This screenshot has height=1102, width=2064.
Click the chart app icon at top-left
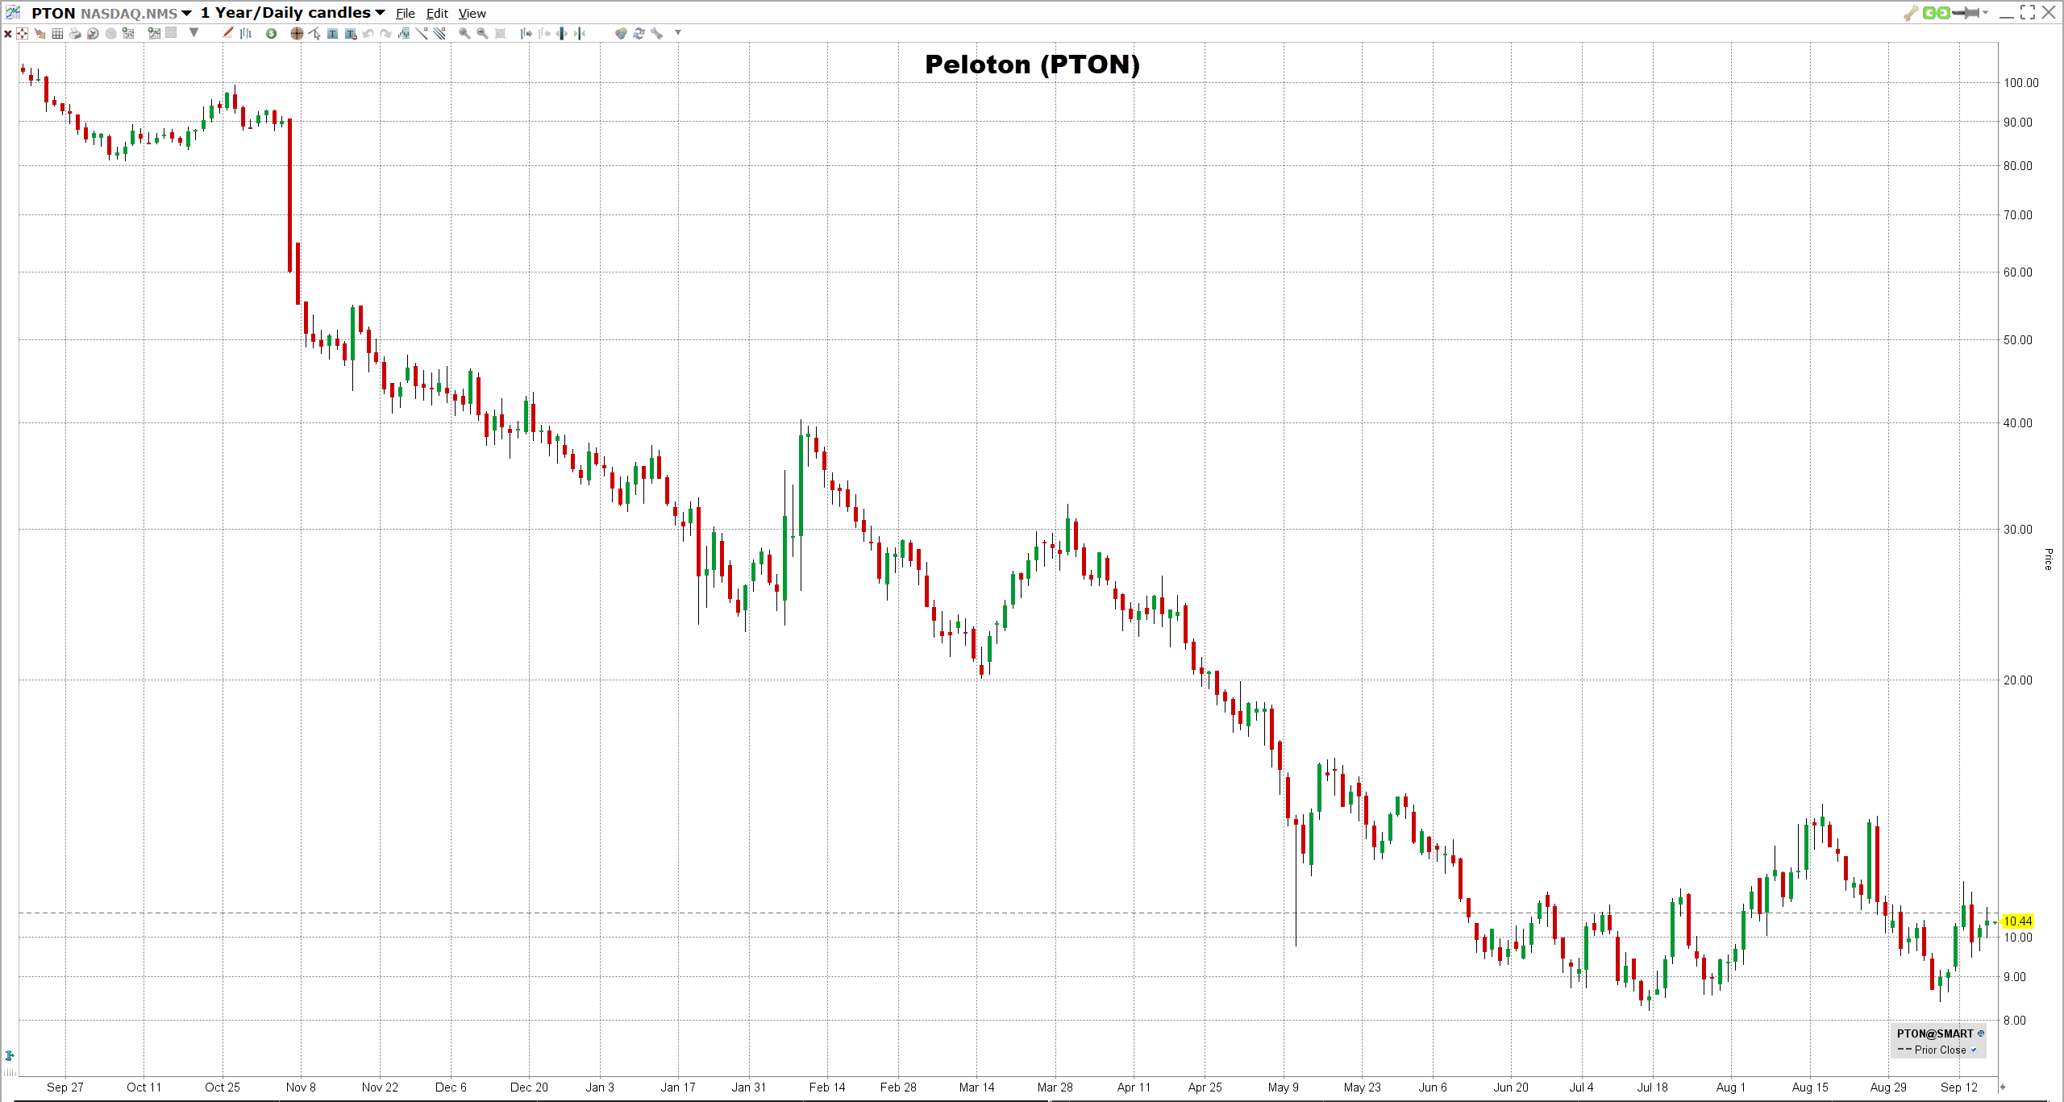pyautogui.click(x=13, y=12)
